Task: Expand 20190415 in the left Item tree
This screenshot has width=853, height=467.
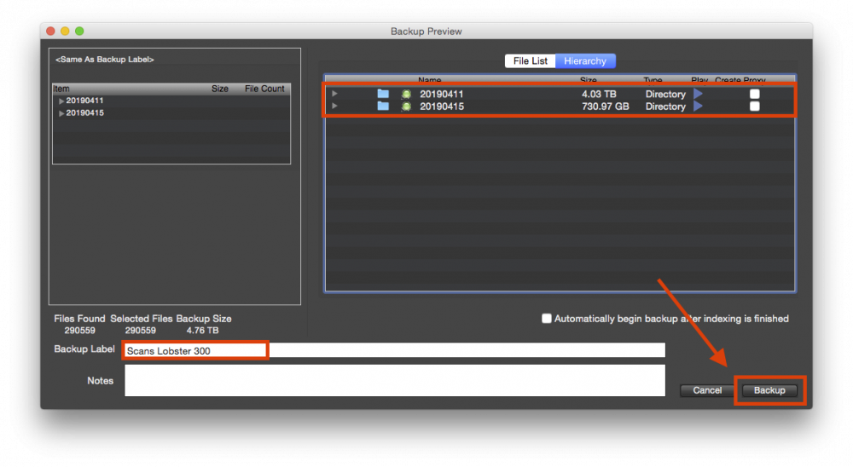Action: (x=61, y=113)
